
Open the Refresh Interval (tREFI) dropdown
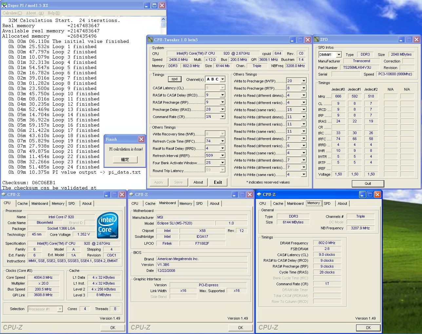222,155
